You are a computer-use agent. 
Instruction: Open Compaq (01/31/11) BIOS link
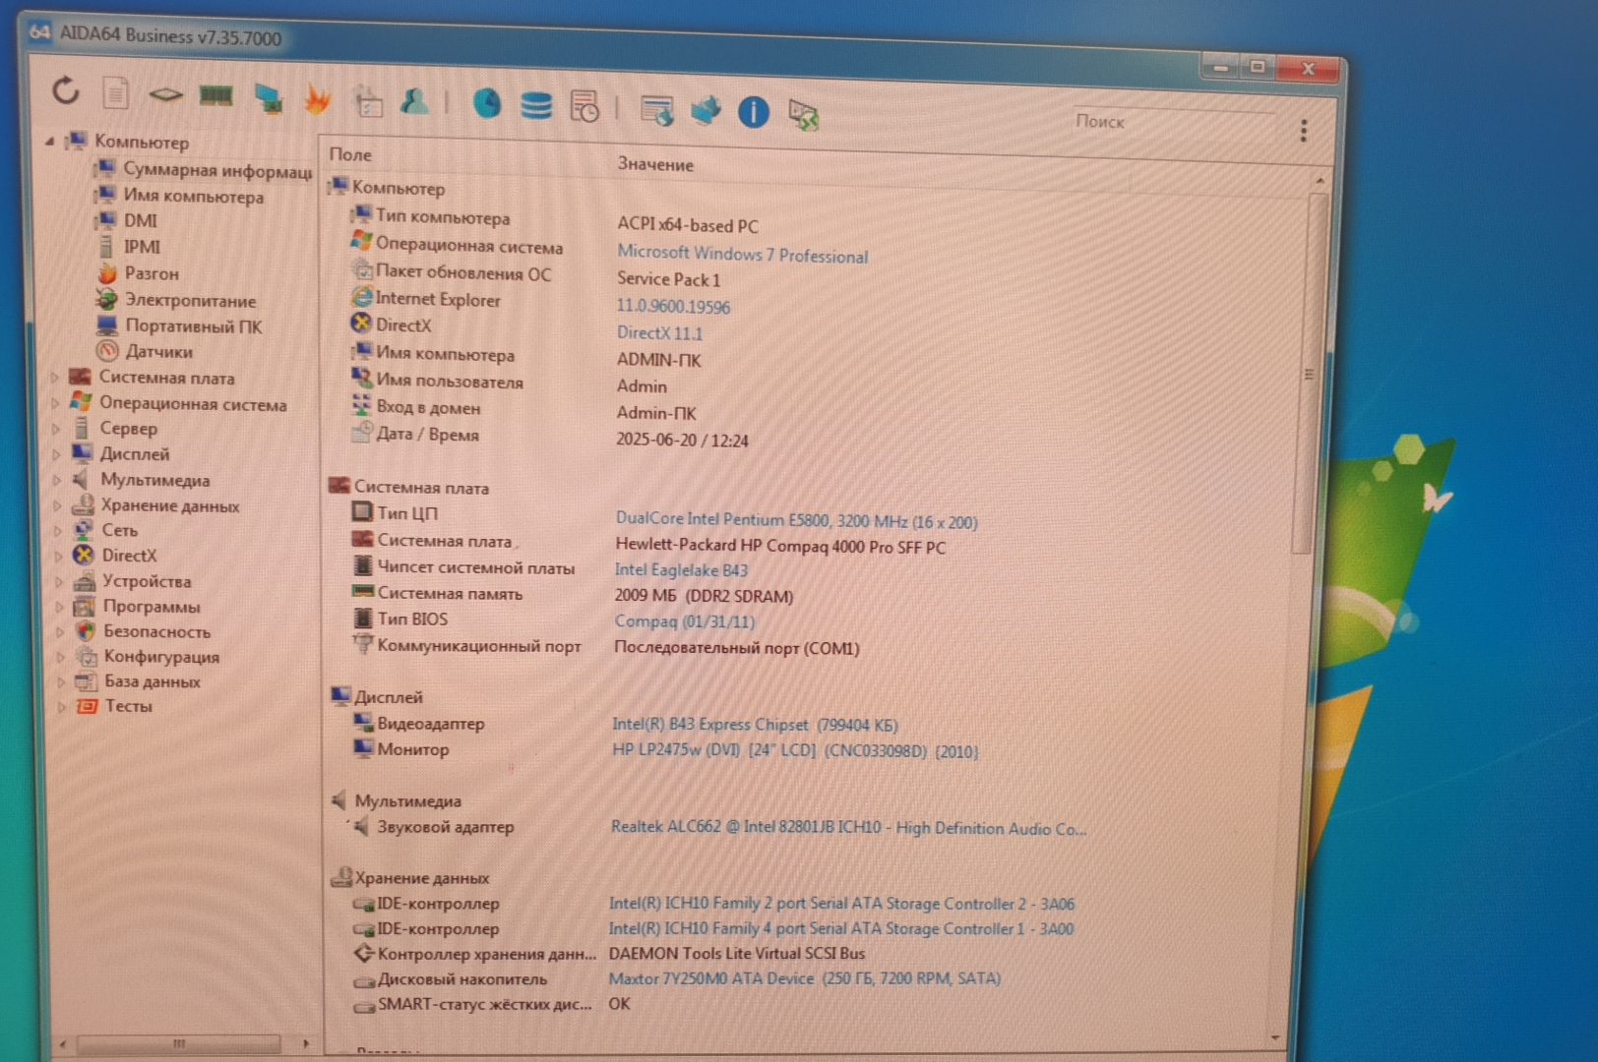point(684,621)
